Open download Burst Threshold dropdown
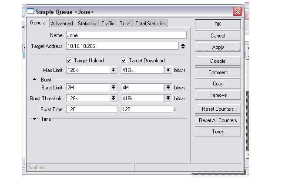The width and height of the screenshot is (295, 184). click(x=168, y=98)
